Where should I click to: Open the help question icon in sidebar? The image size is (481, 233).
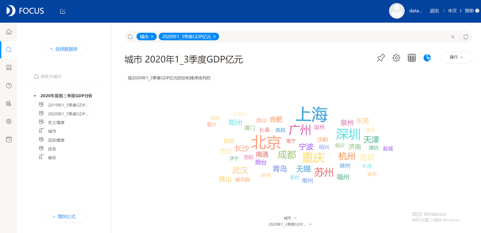tap(9, 86)
